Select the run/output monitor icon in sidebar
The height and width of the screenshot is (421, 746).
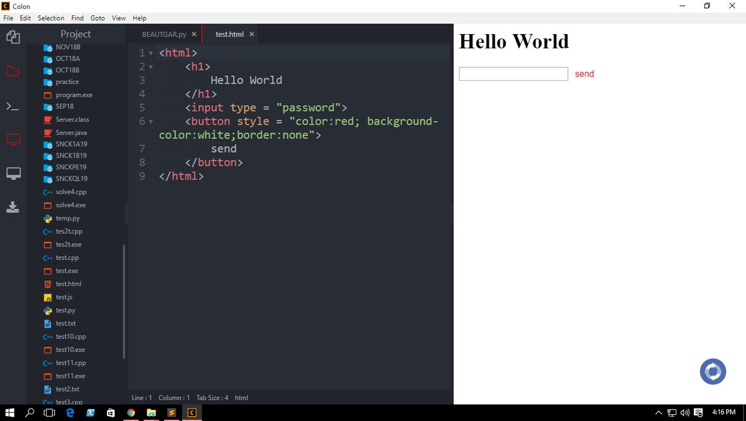point(12,173)
